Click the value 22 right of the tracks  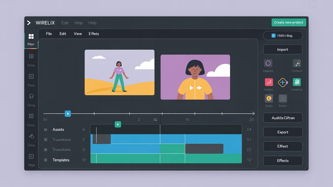[x=249, y=150]
